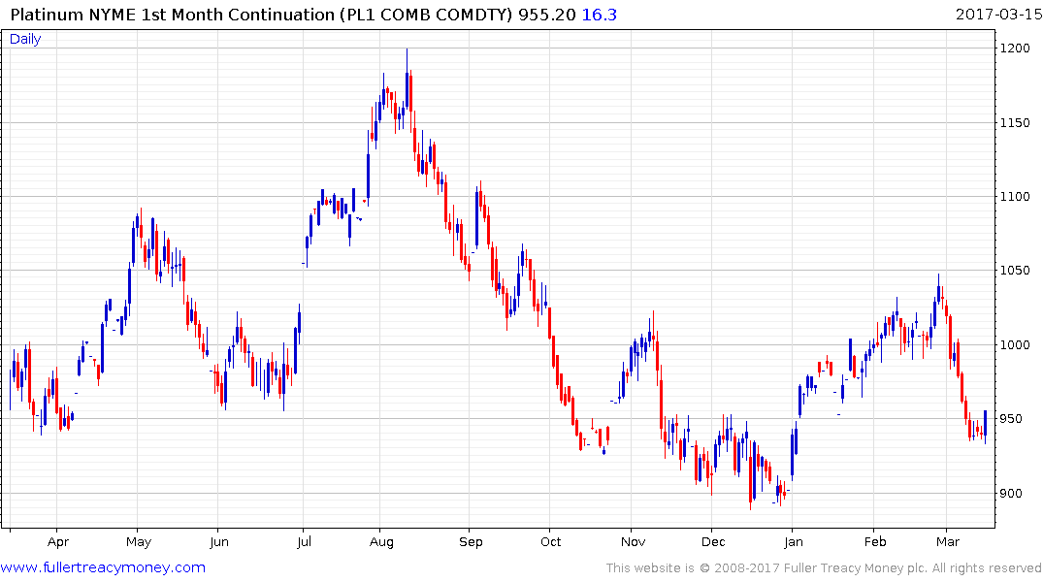Click the Oct month axis label

point(550,542)
